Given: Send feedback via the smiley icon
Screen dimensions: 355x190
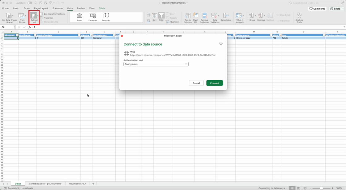Looking at the screenshot, I should (x=221, y=43).
